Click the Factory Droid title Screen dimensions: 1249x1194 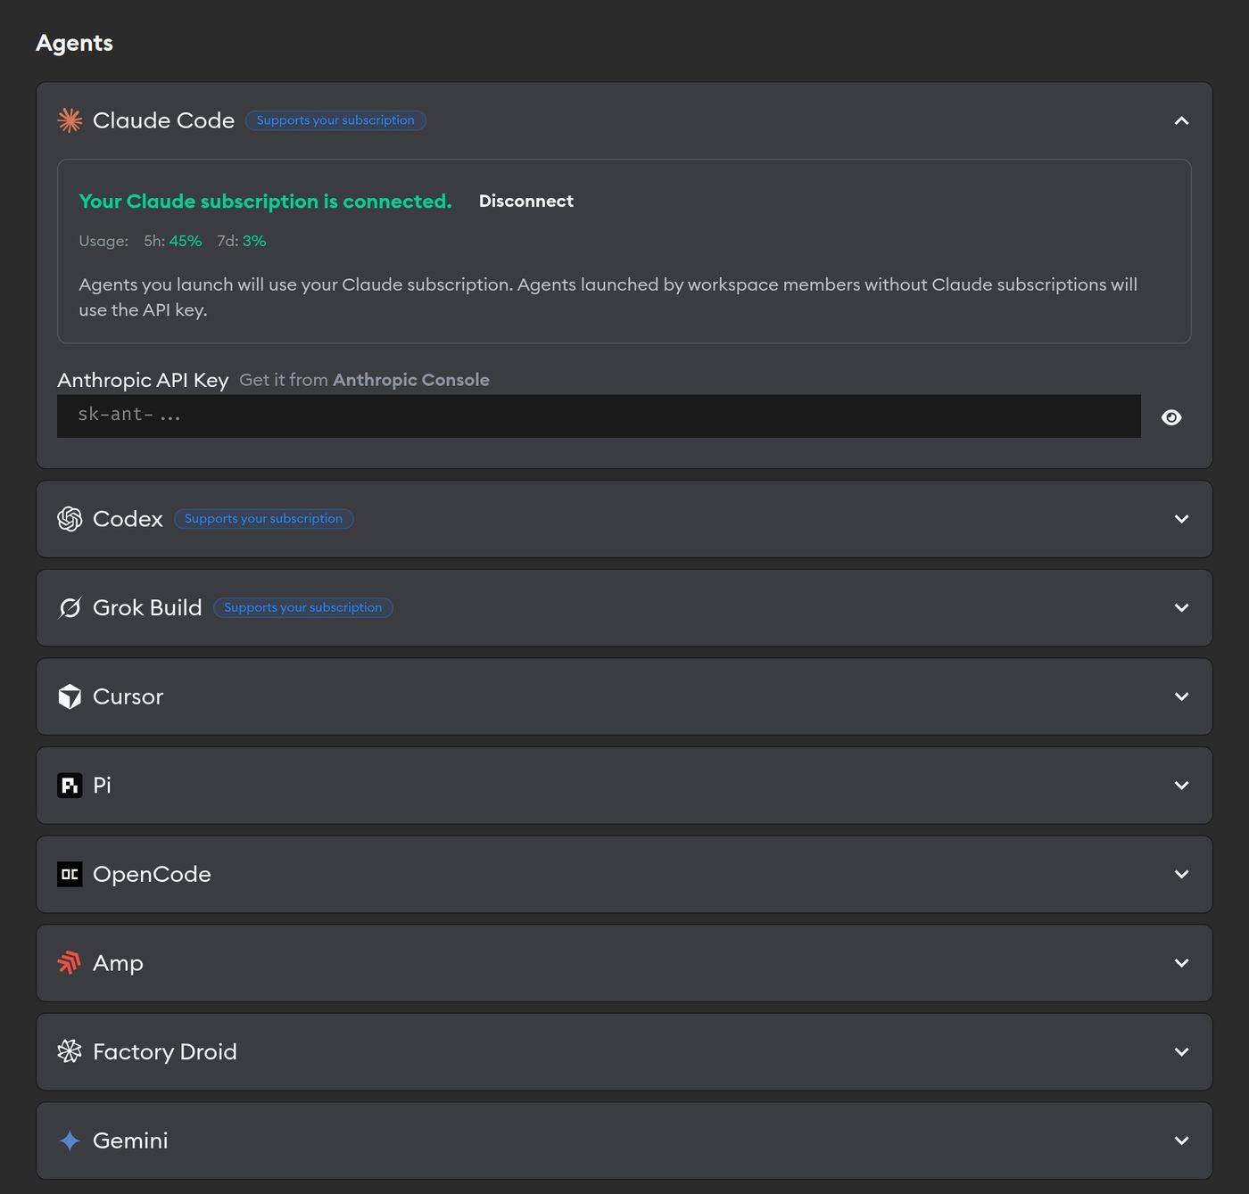pos(165,1051)
